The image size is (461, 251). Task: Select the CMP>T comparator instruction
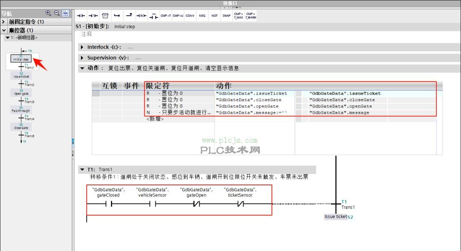pyautogui.click(x=166, y=15)
